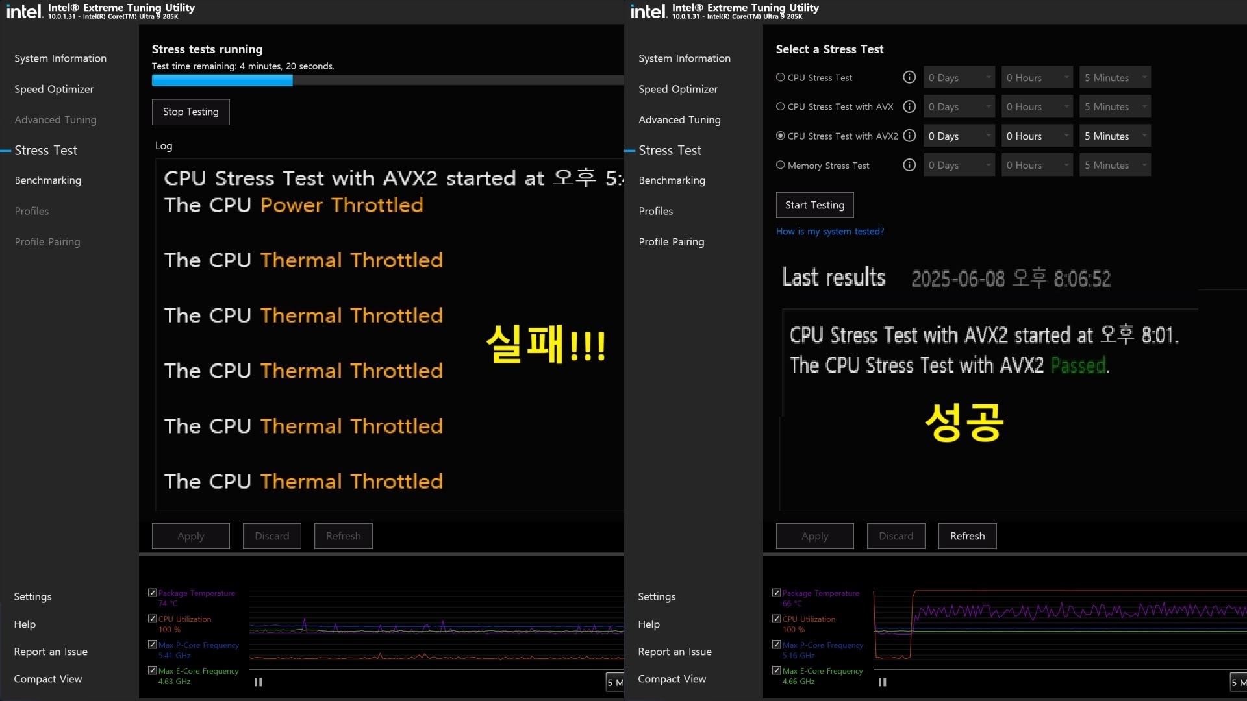Image resolution: width=1247 pixels, height=701 pixels.
Task: Select Memory Stress Test radio option
Action: point(780,165)
